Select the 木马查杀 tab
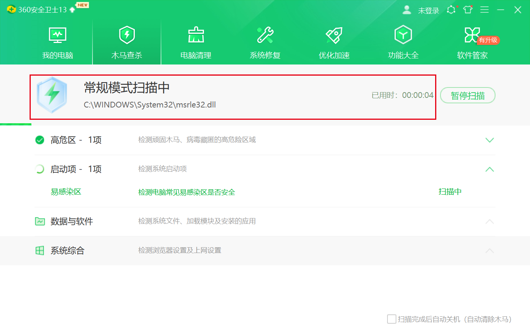 [127, 43]
